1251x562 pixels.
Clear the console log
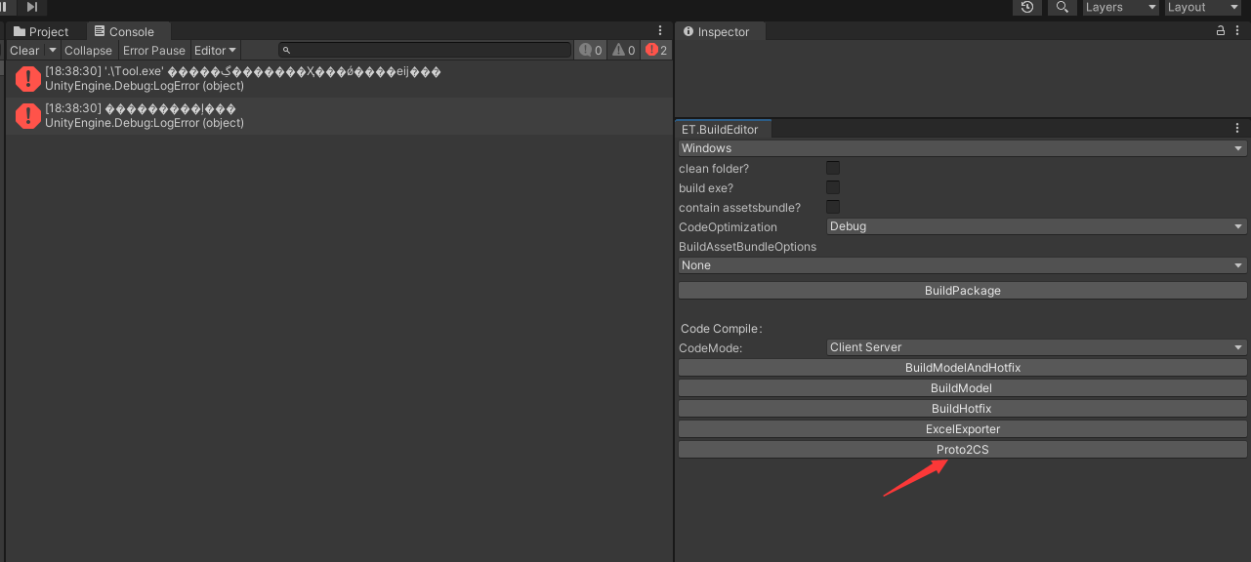[24, 50]
